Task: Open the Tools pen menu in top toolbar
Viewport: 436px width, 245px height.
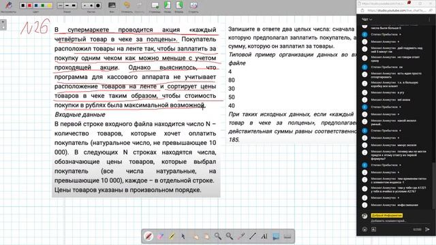Action: (9, 5)
